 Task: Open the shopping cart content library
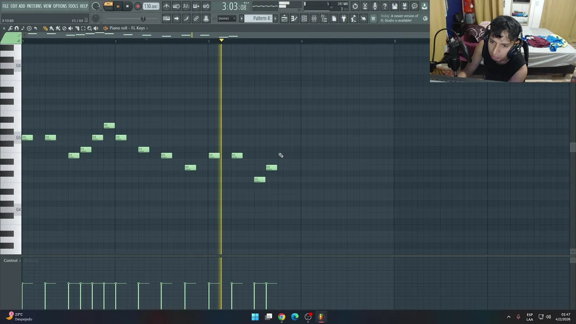click(x=373, y=18)
